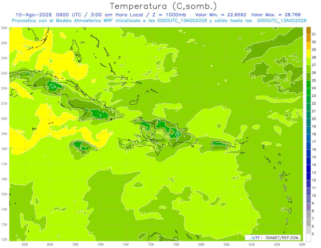Click the '26N' latitude axis label

[4, 28]
